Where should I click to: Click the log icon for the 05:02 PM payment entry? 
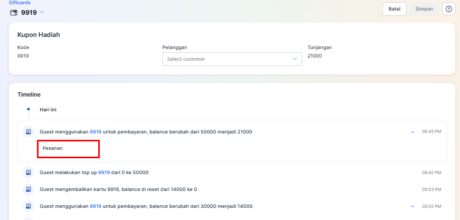coord(29,206)
